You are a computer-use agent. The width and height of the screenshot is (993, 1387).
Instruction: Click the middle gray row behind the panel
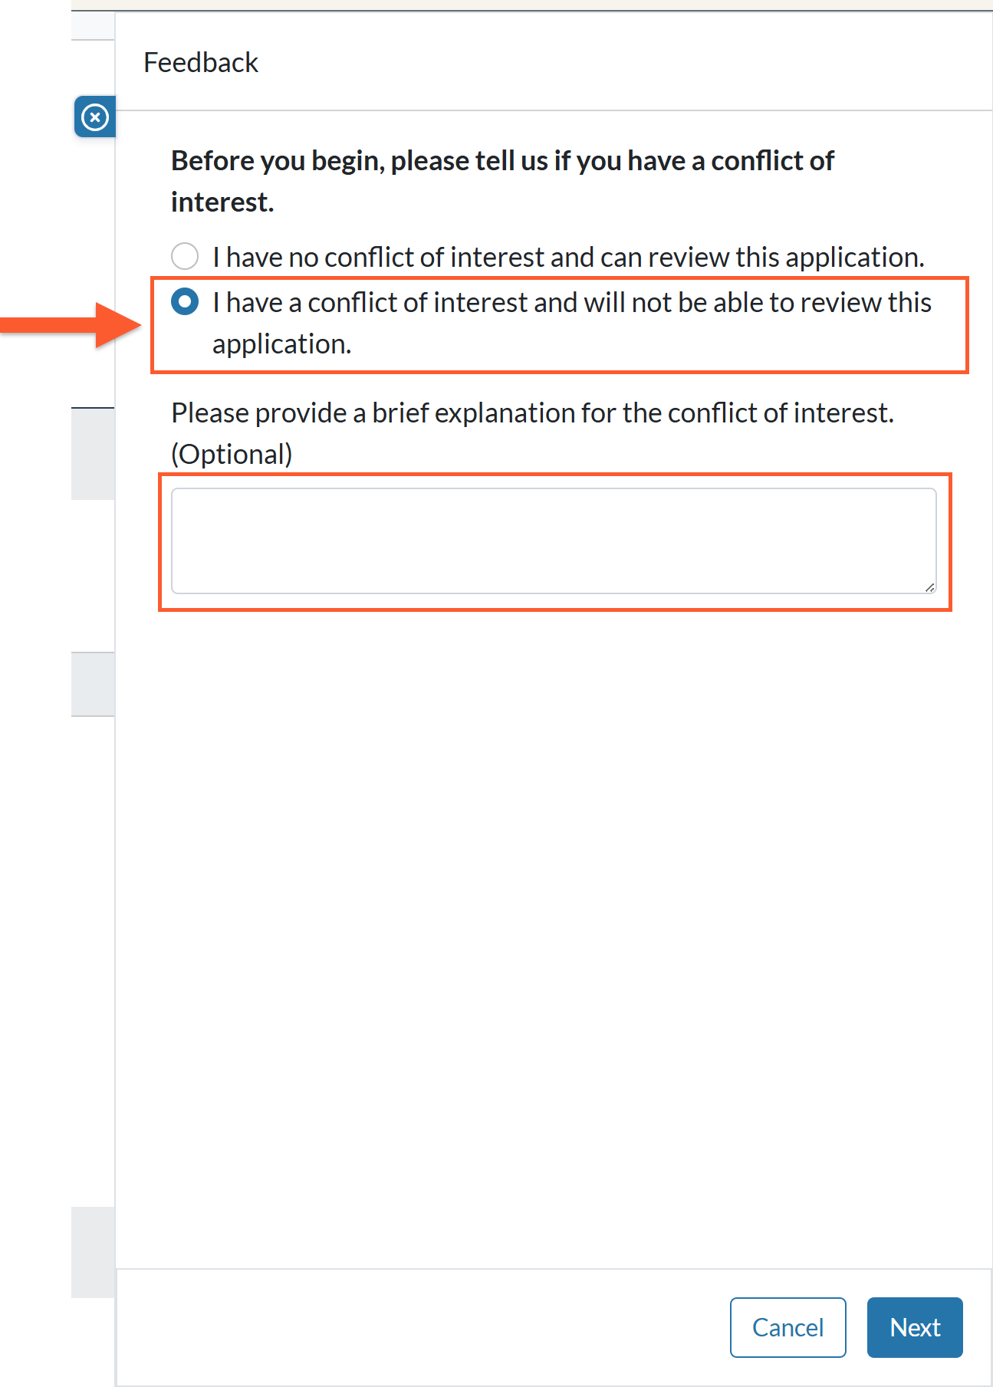[93, 684]
